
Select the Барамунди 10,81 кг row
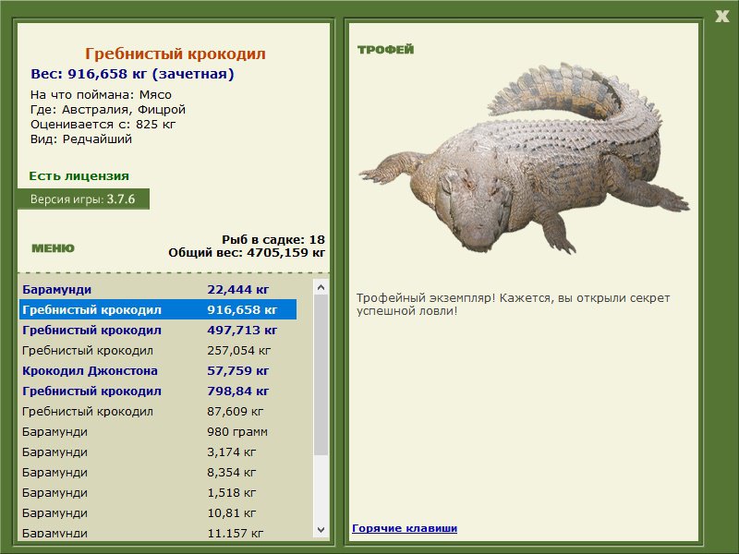tap(158, 512)
